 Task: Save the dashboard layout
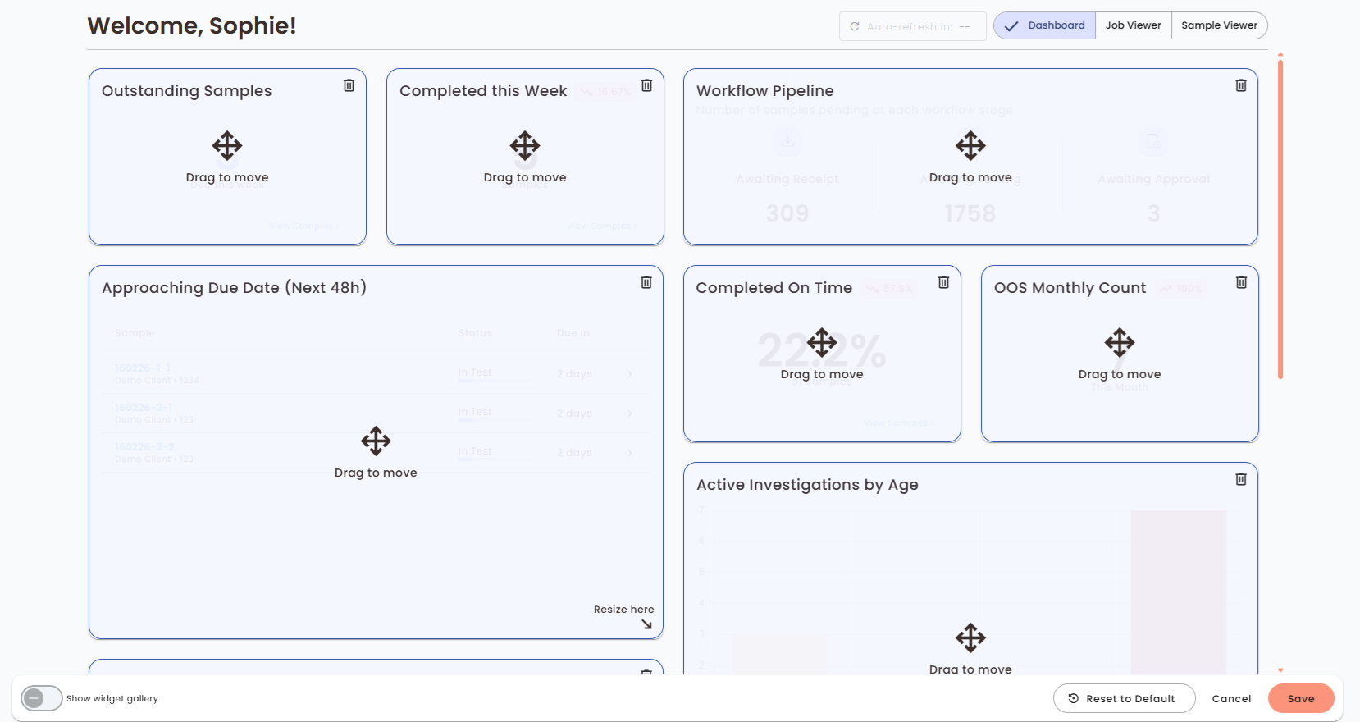click(x=1301, y=698)
